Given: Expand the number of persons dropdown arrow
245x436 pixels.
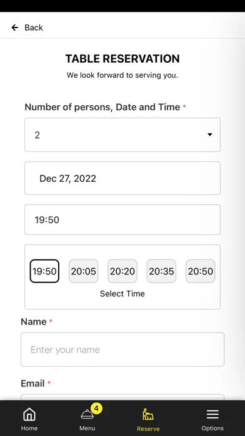Looking at the screenshot, I should [210, 135].
